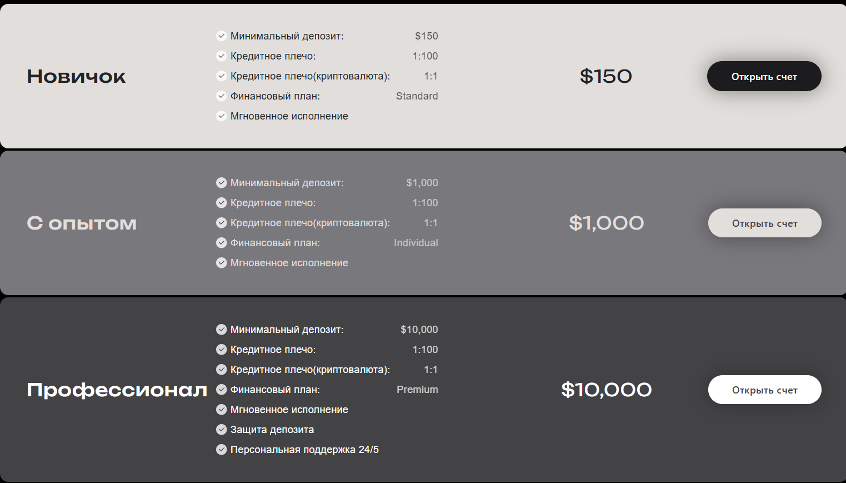
Task: Click checkmark beside С опытом Мгновенное исполнение
Action: [221, 263]
